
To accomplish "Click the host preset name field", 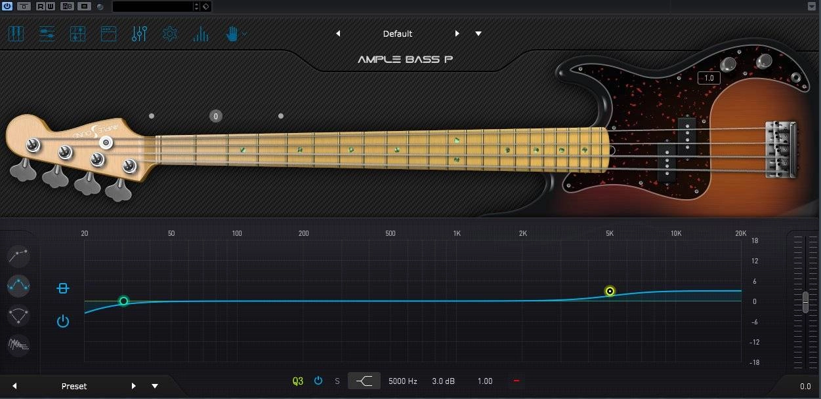I will pos(152,6).
